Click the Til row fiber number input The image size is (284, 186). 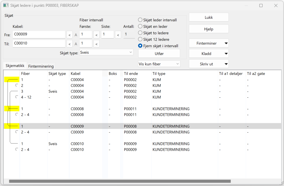pos(86,44)
